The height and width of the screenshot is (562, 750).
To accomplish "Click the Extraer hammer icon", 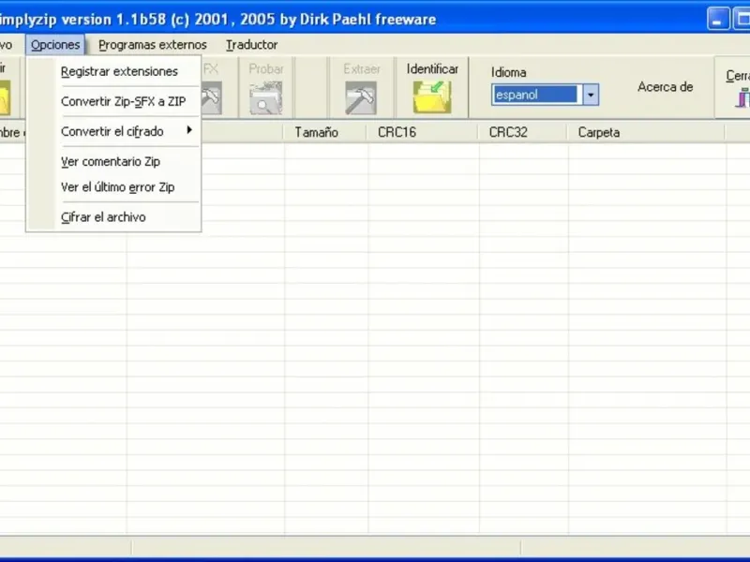I will point(361,98).
